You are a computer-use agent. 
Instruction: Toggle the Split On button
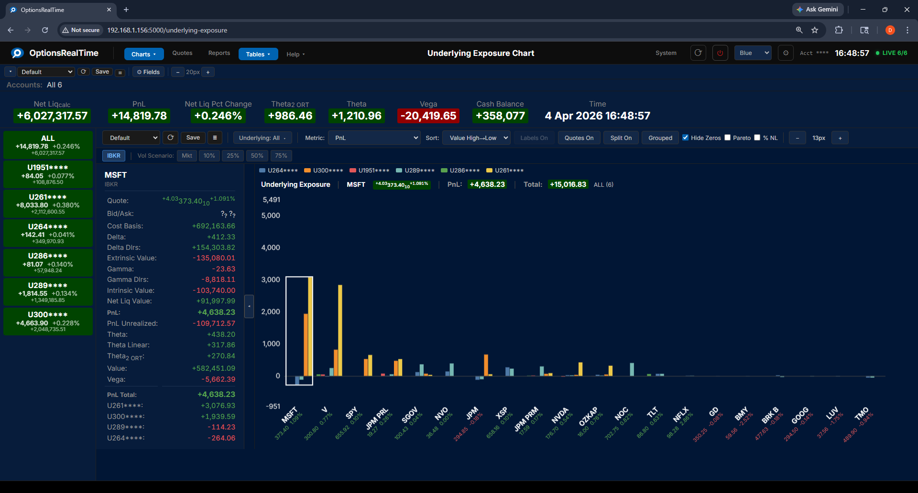(x=621, y=138)
